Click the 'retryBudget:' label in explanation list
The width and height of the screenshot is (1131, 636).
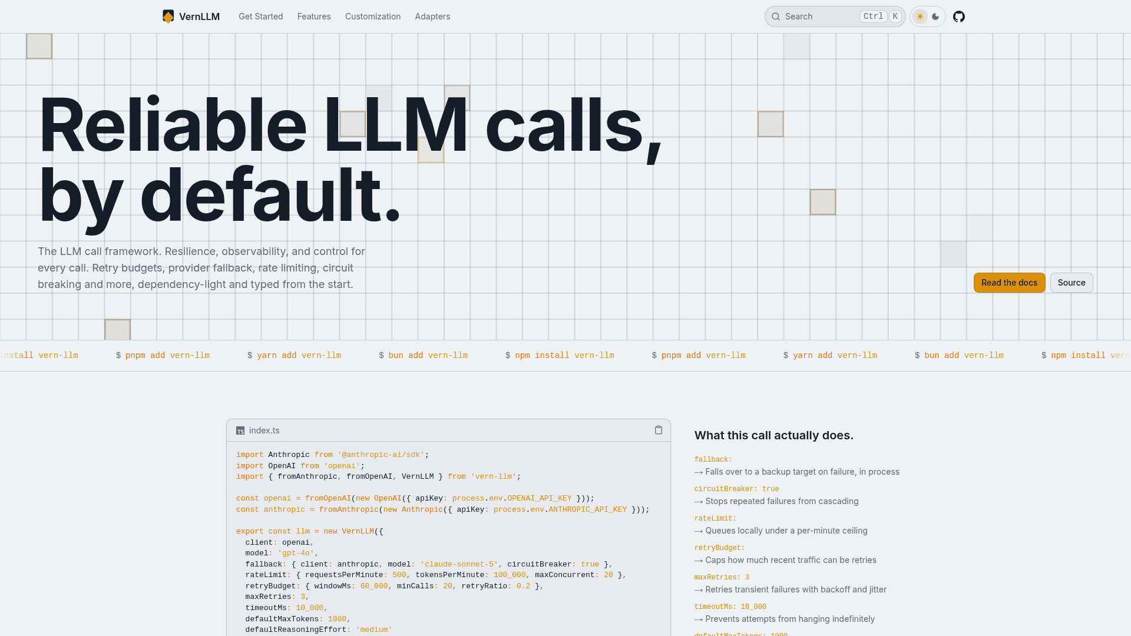(720, 548)
